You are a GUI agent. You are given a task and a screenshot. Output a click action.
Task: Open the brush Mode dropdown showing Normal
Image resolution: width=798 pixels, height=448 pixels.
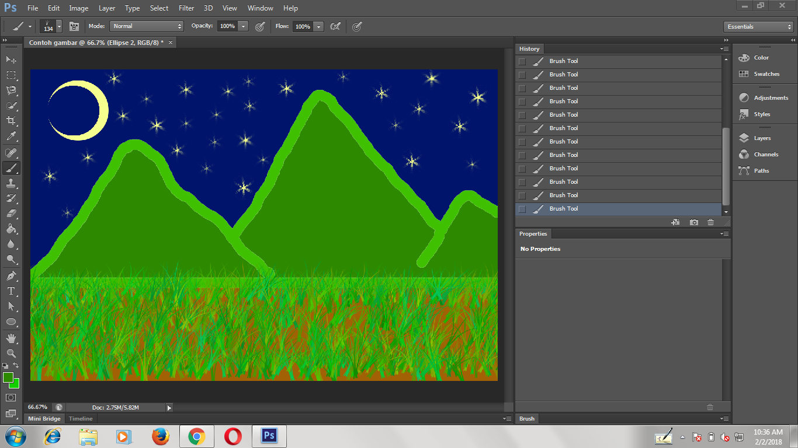[x=146, y=26]
